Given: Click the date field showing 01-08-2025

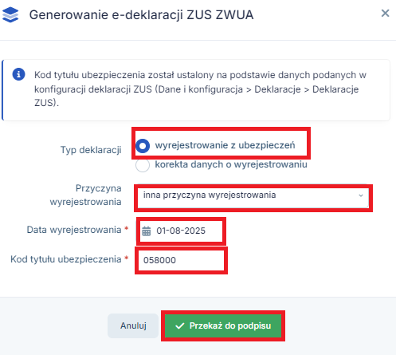Looking at the screenshot, I should [181, 231].
